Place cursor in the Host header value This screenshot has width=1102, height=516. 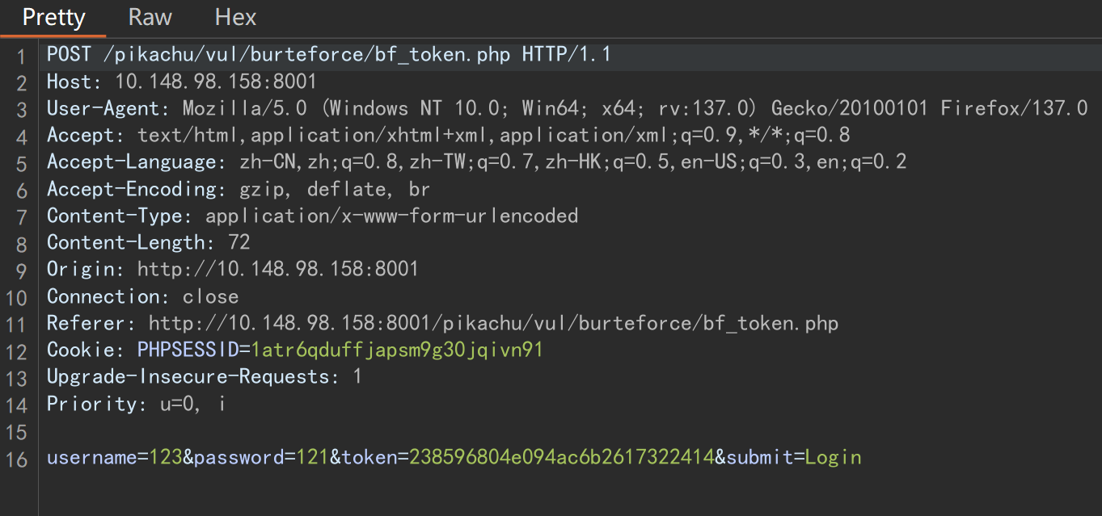coord(216,82)
